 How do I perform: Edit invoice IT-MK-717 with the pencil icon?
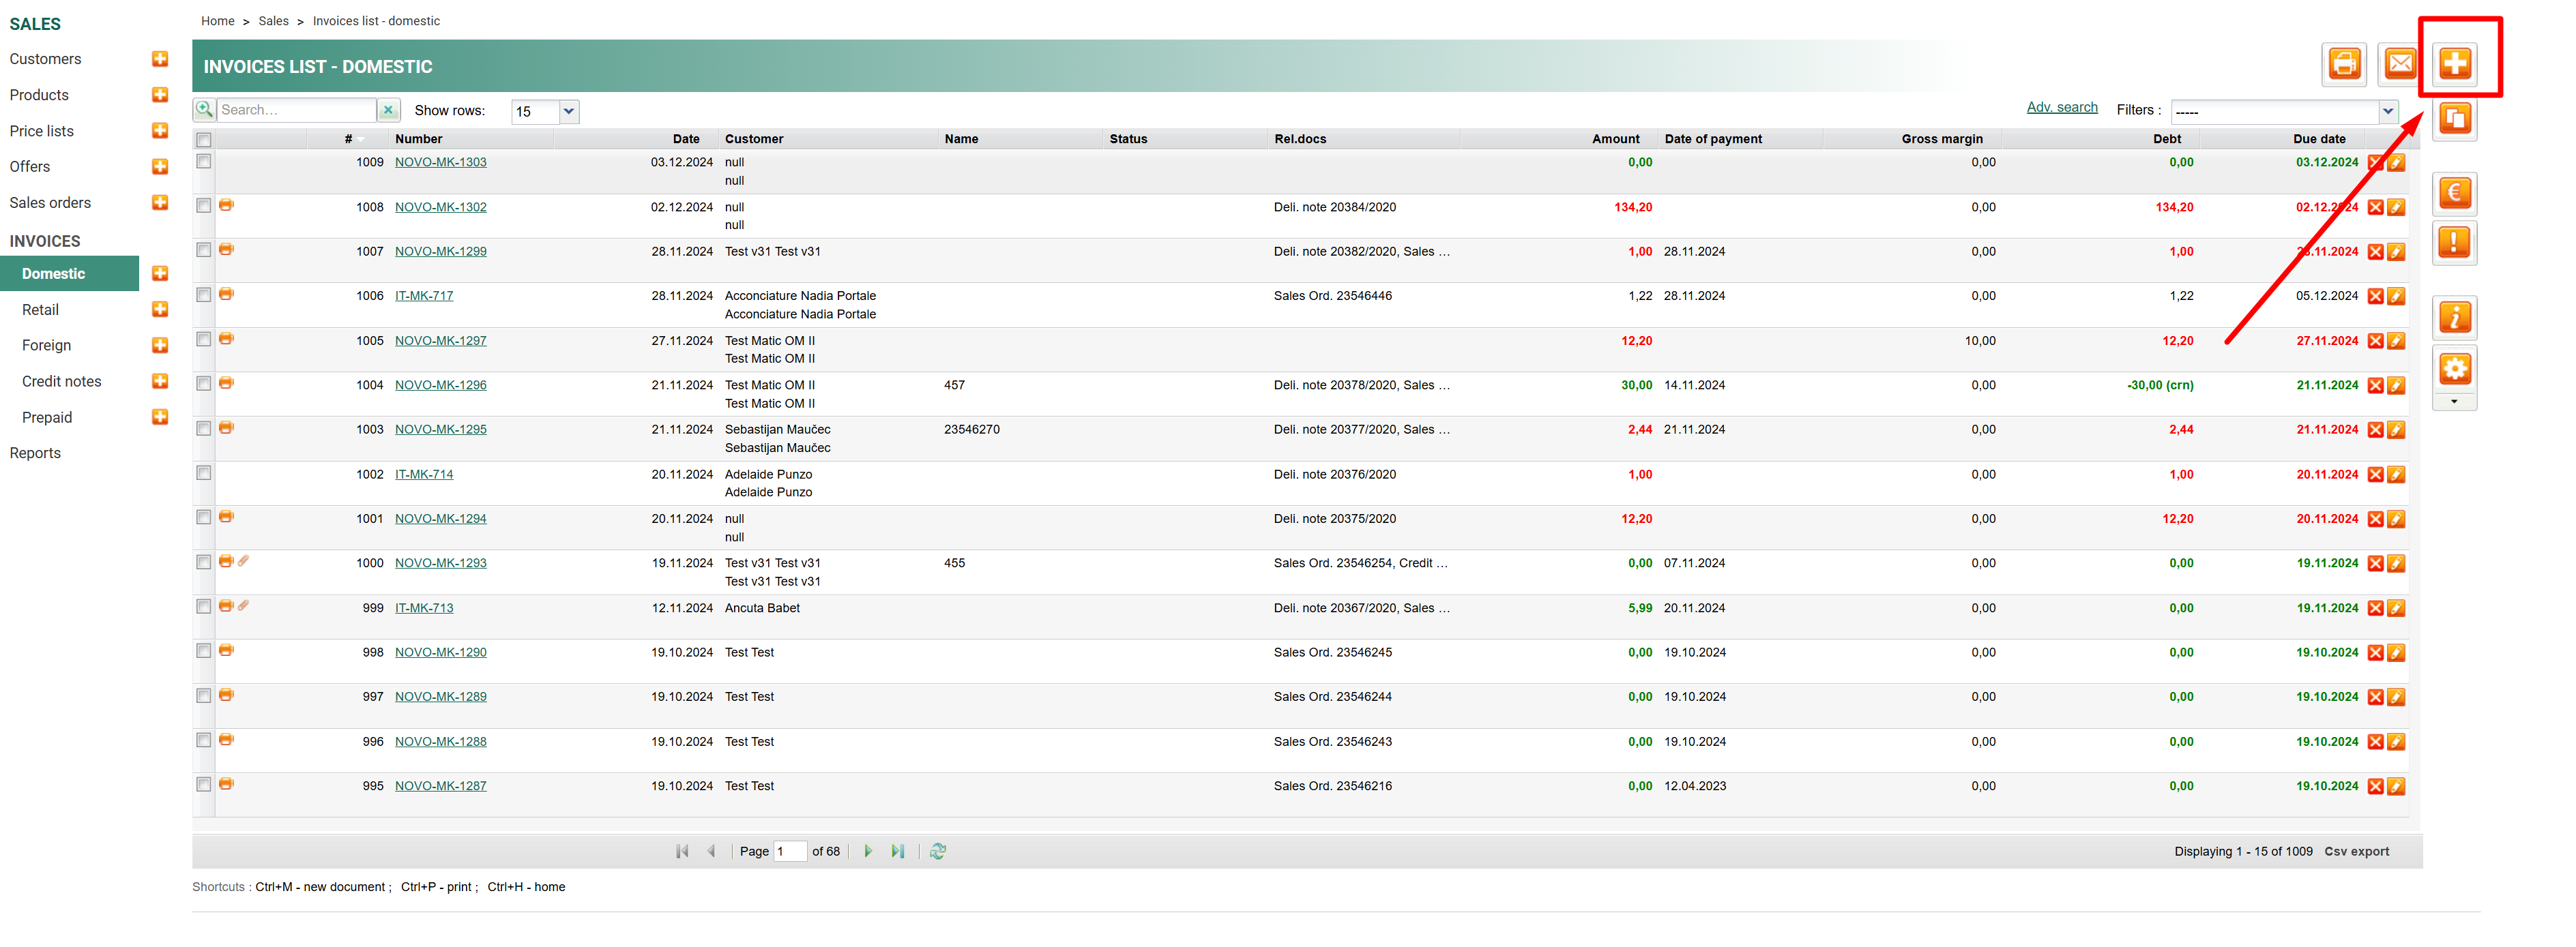[x=2396, y=297]
